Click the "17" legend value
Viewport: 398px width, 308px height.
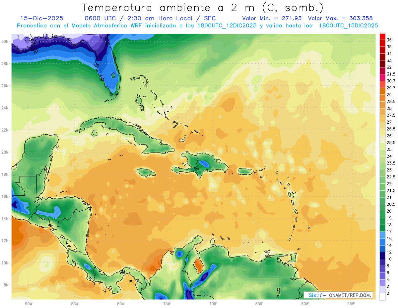coord(389,232)
